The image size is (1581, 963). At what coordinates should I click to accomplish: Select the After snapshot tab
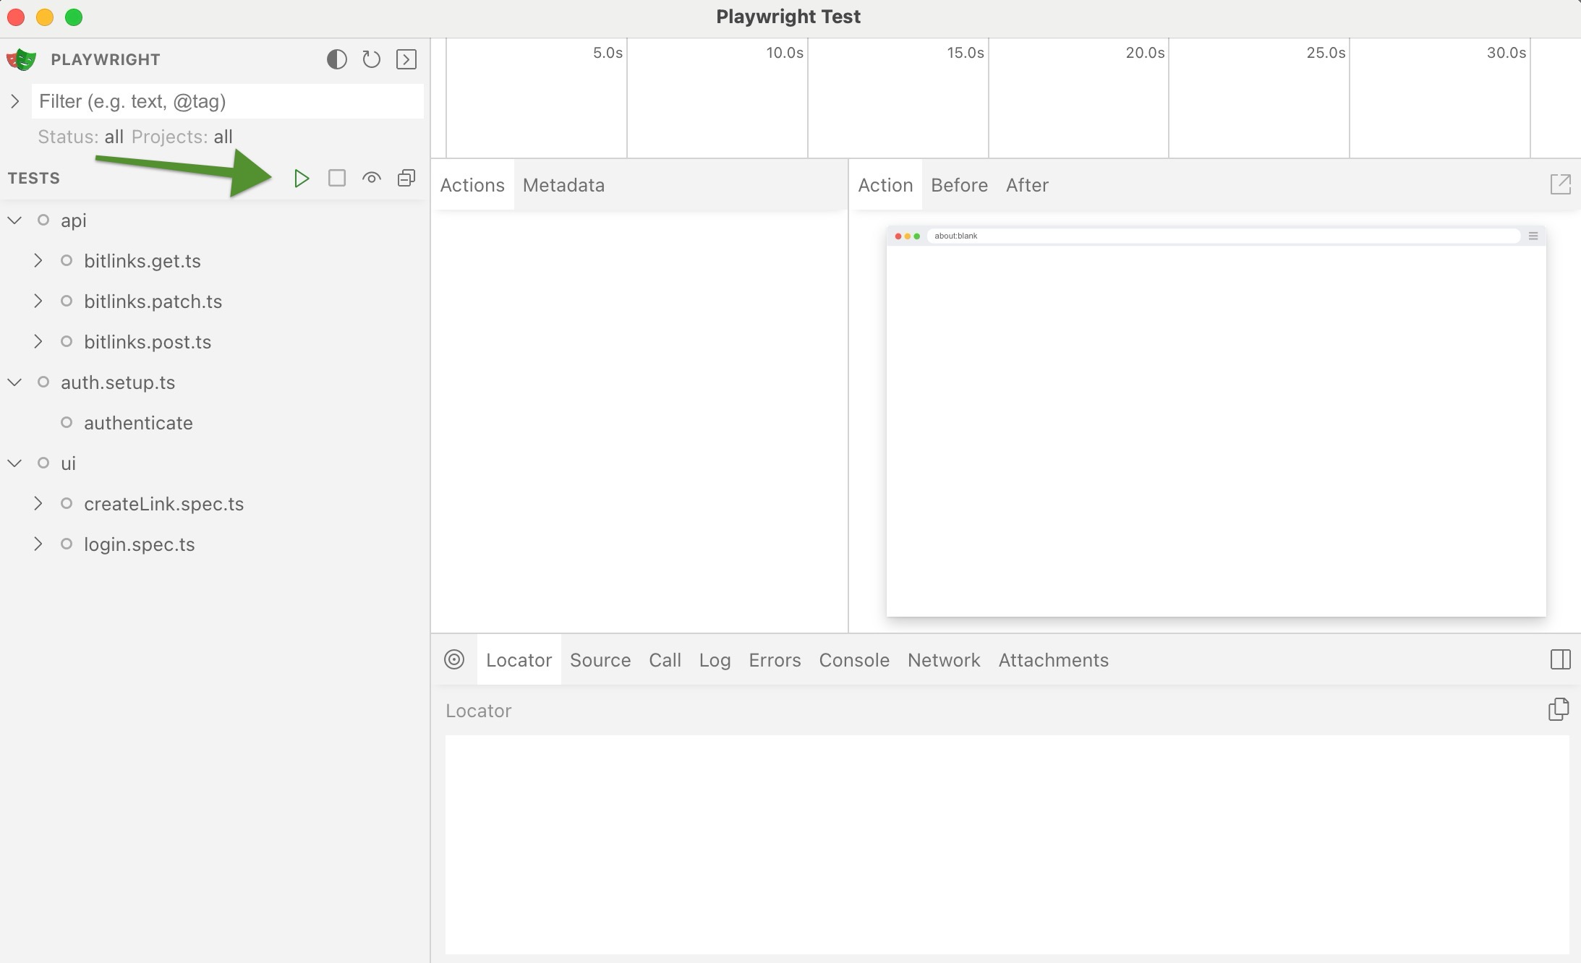(x=1027, y=185)
